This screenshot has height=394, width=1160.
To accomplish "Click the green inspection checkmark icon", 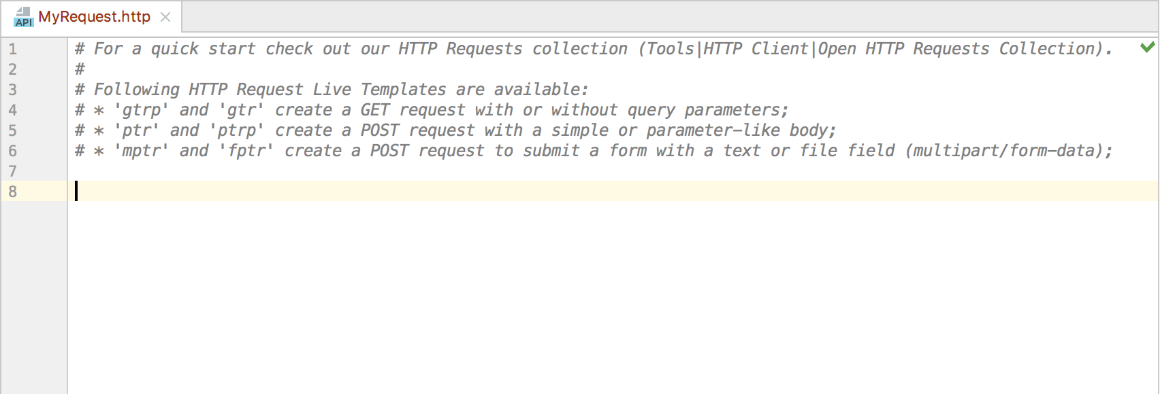I will point(1147,48).
